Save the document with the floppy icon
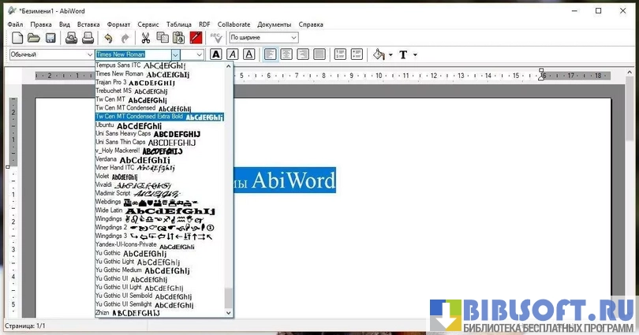The image size is (639, 335). pyautogui.click(x=50, y=38)
